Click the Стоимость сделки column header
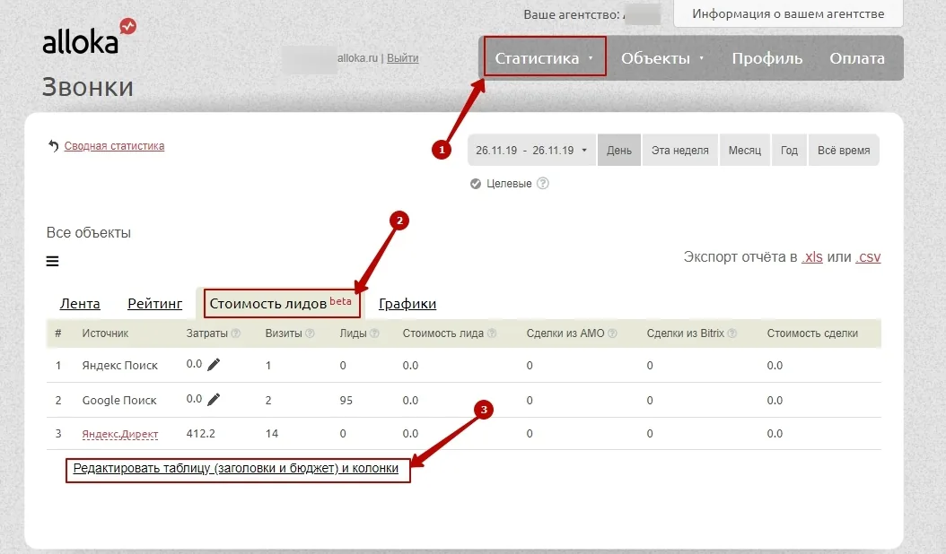Image resolution: width=946 pixels, height=554 pixels. (812, 333)
